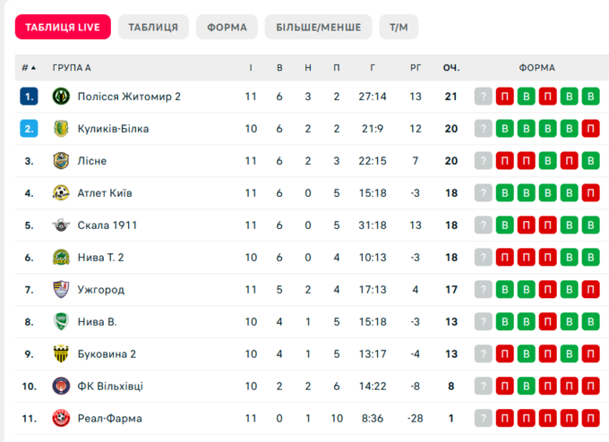Viewport: 609px width, 442px height.
Task: Click the Реал-Фарма club crest
Action: [61, 419]
